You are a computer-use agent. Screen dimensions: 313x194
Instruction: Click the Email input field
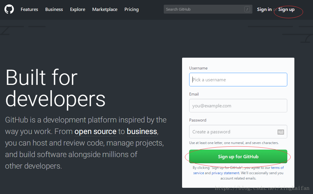point(238,106)
